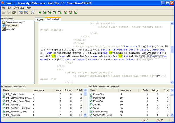Viewport: 175px width, 123px height.
Task: Click the last red-crossed flag icon
Action: [75, 12]
